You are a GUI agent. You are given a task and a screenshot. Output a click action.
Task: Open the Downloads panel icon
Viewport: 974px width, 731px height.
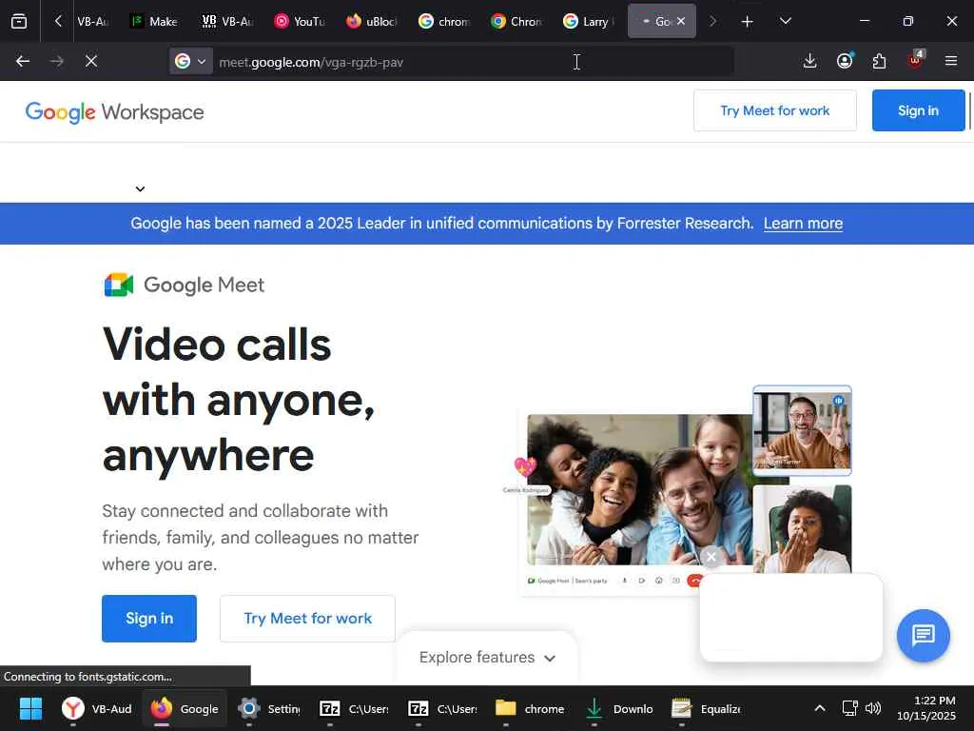coord(809,61)
